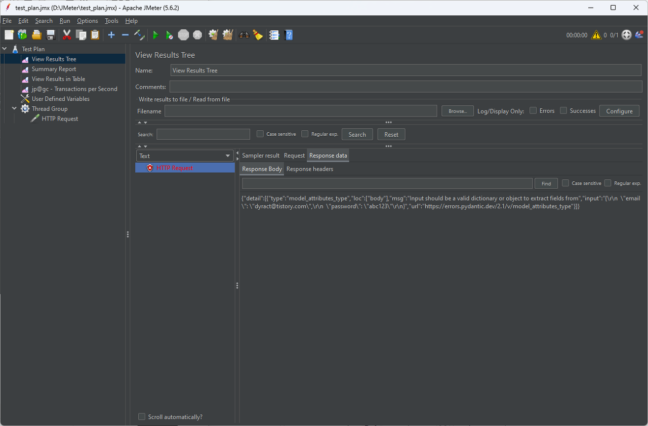The image size is (648, 426).
Task: Clear results with single broom gear icon
Action: (x=214, y=35)
